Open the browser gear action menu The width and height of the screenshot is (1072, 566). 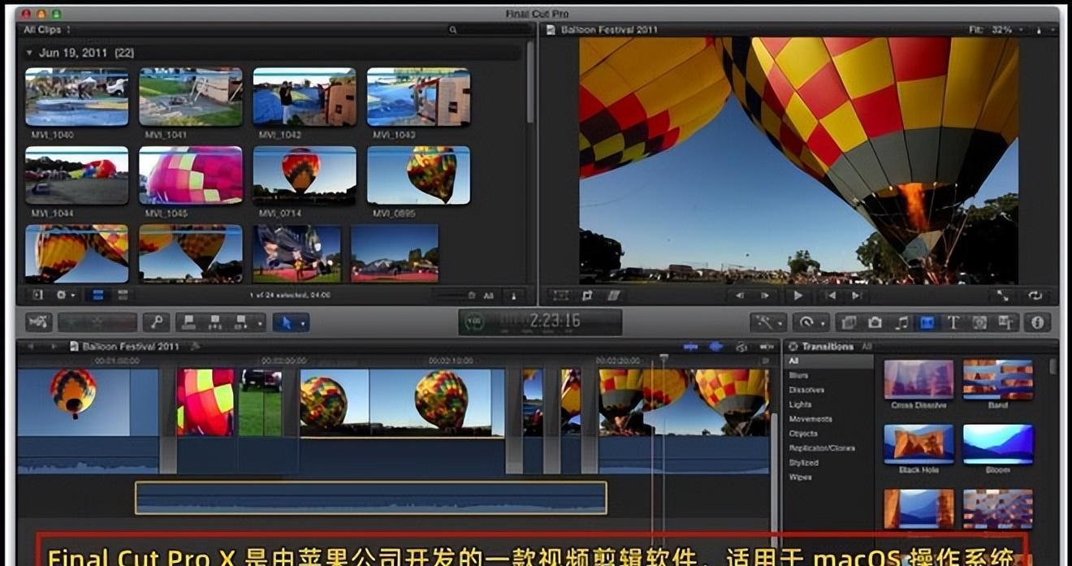coord(66,296)
